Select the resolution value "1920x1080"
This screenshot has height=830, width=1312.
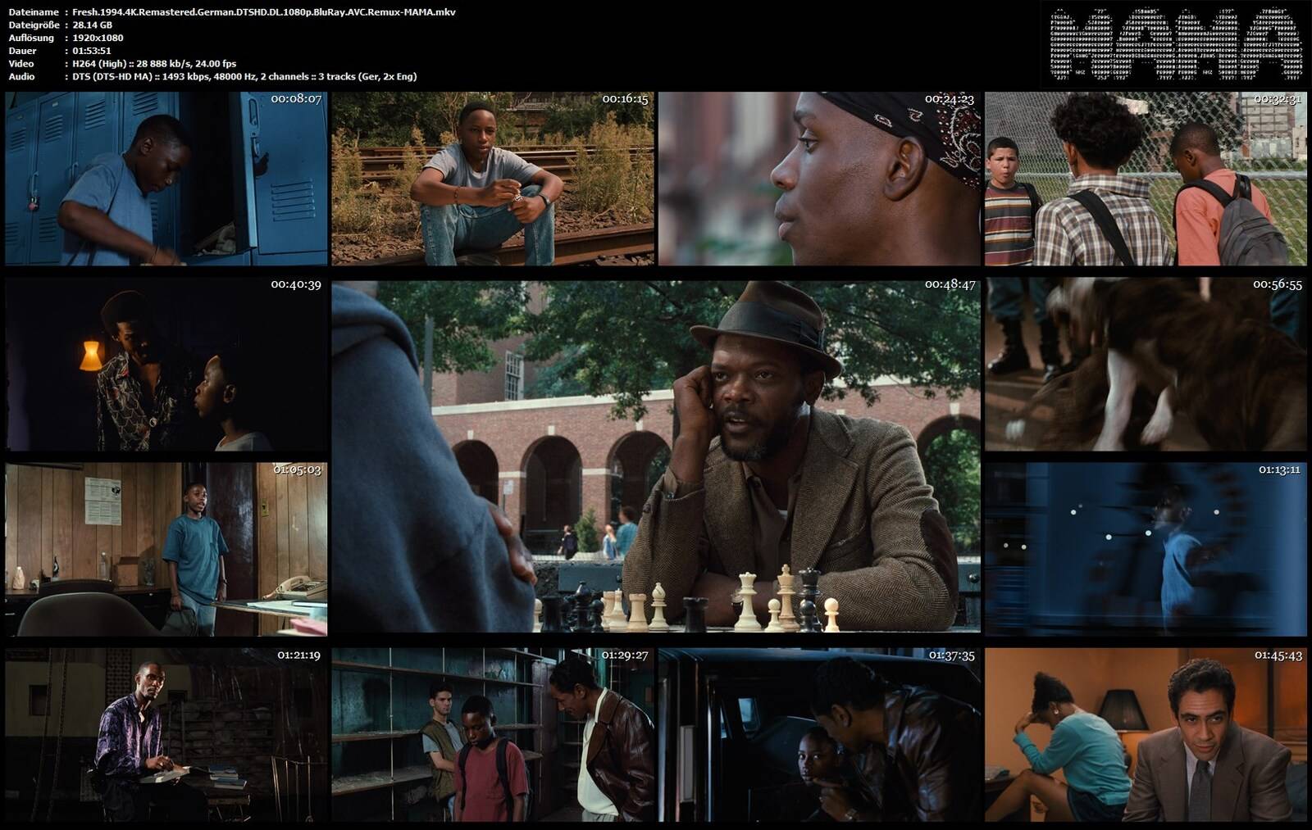98,38
